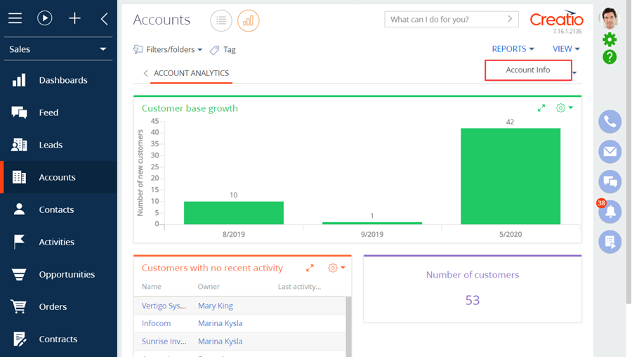632x357 pixels.
Task: Open Mary King owner link
Action: [216, 306]
